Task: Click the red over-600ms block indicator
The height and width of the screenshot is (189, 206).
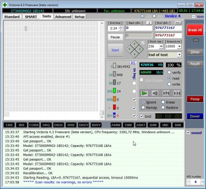Action: 115,107
